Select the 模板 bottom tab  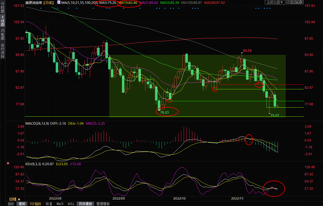click(22, 204)
